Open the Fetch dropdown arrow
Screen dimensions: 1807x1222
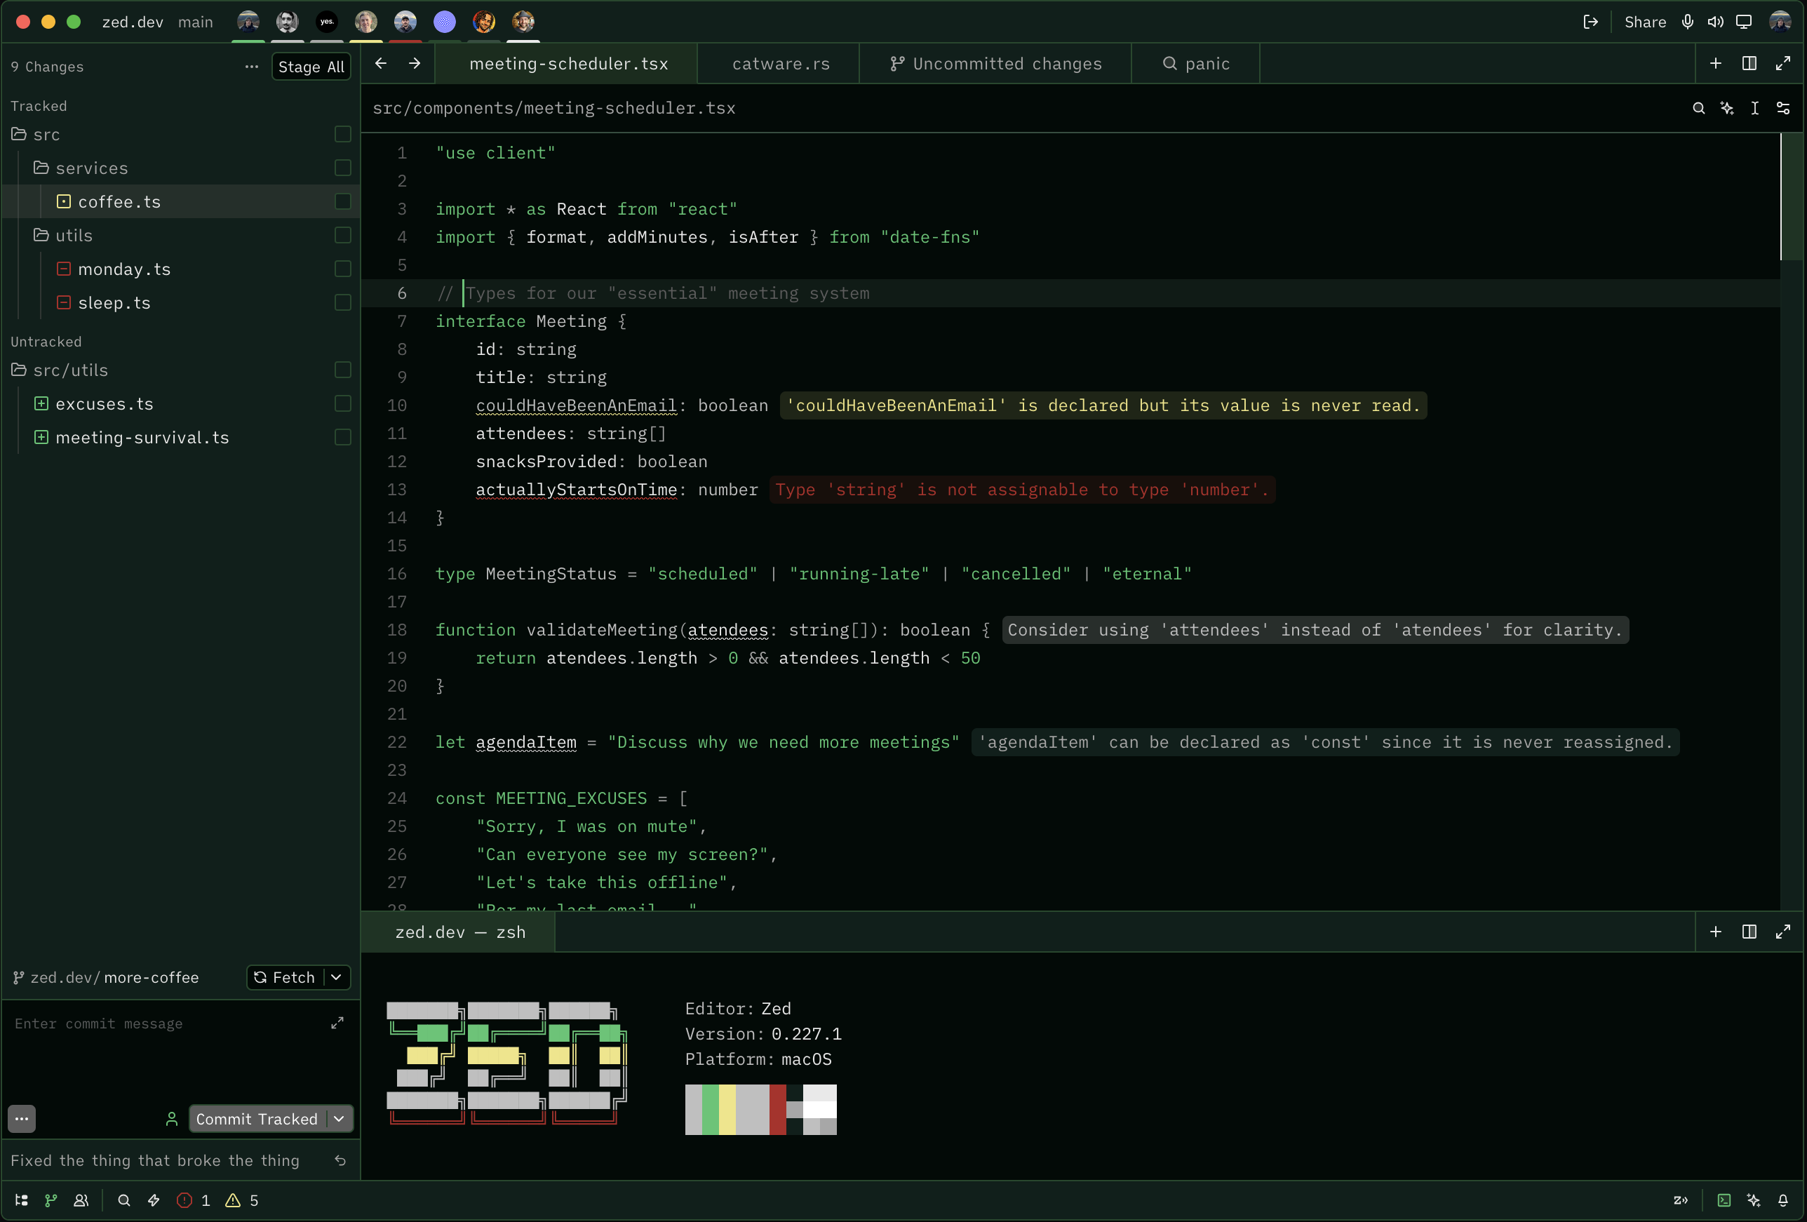337,977
